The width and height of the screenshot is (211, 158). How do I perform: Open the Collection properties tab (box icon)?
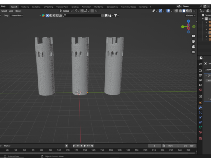[200, 96]
